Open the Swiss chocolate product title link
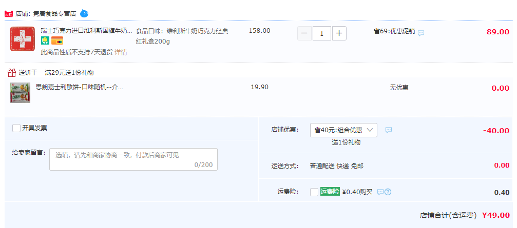This screenshot has width=517, height=228. coord(86,31)
